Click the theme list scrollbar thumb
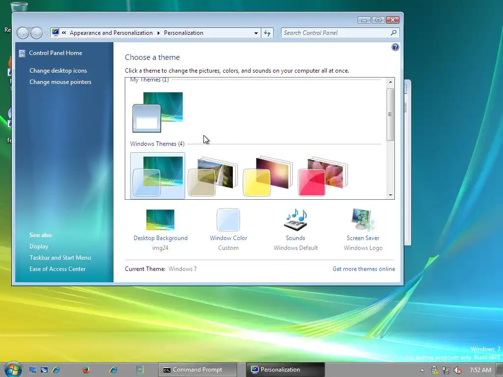The width and height of the screenshot is (503, 377). click(x=391, y=114)
